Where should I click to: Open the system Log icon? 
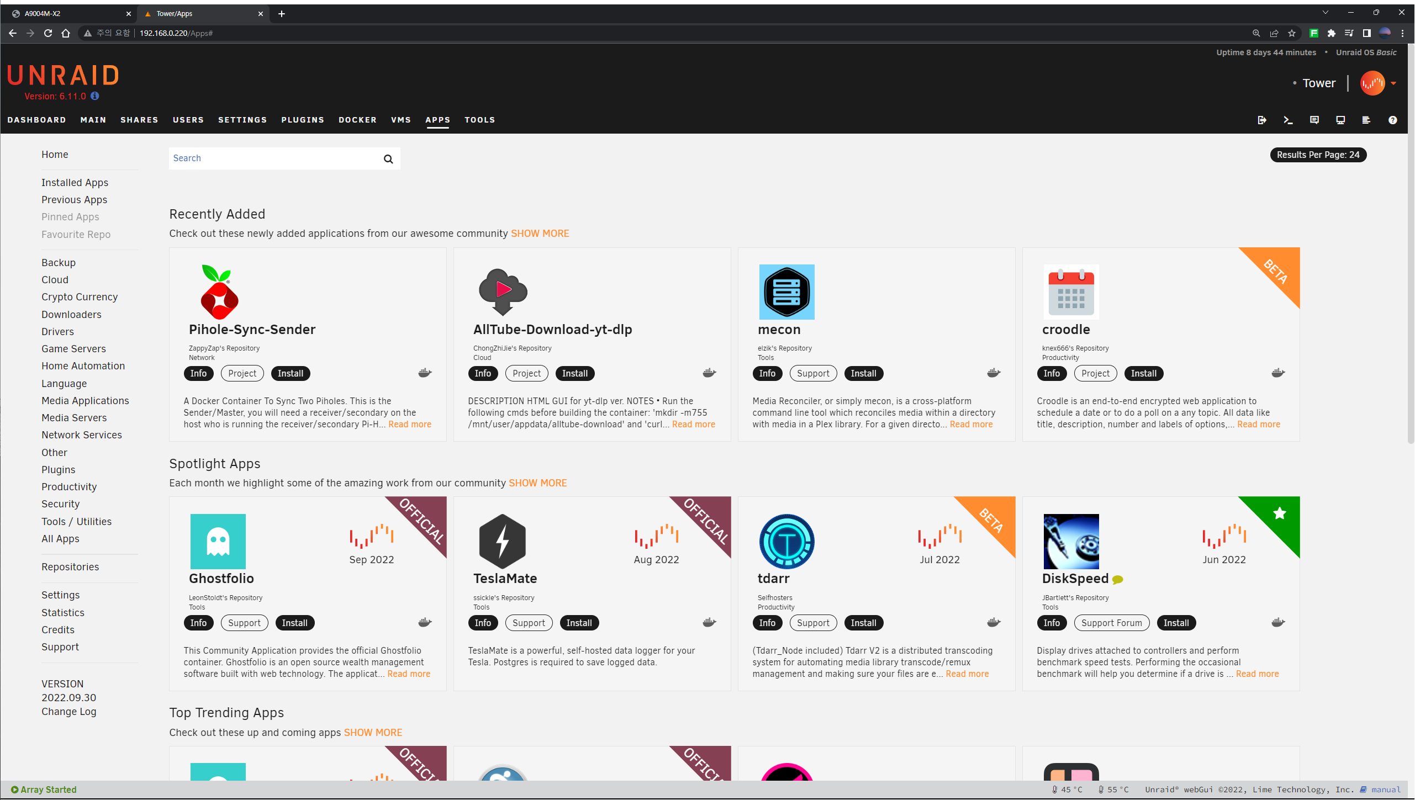[1366, 120]
